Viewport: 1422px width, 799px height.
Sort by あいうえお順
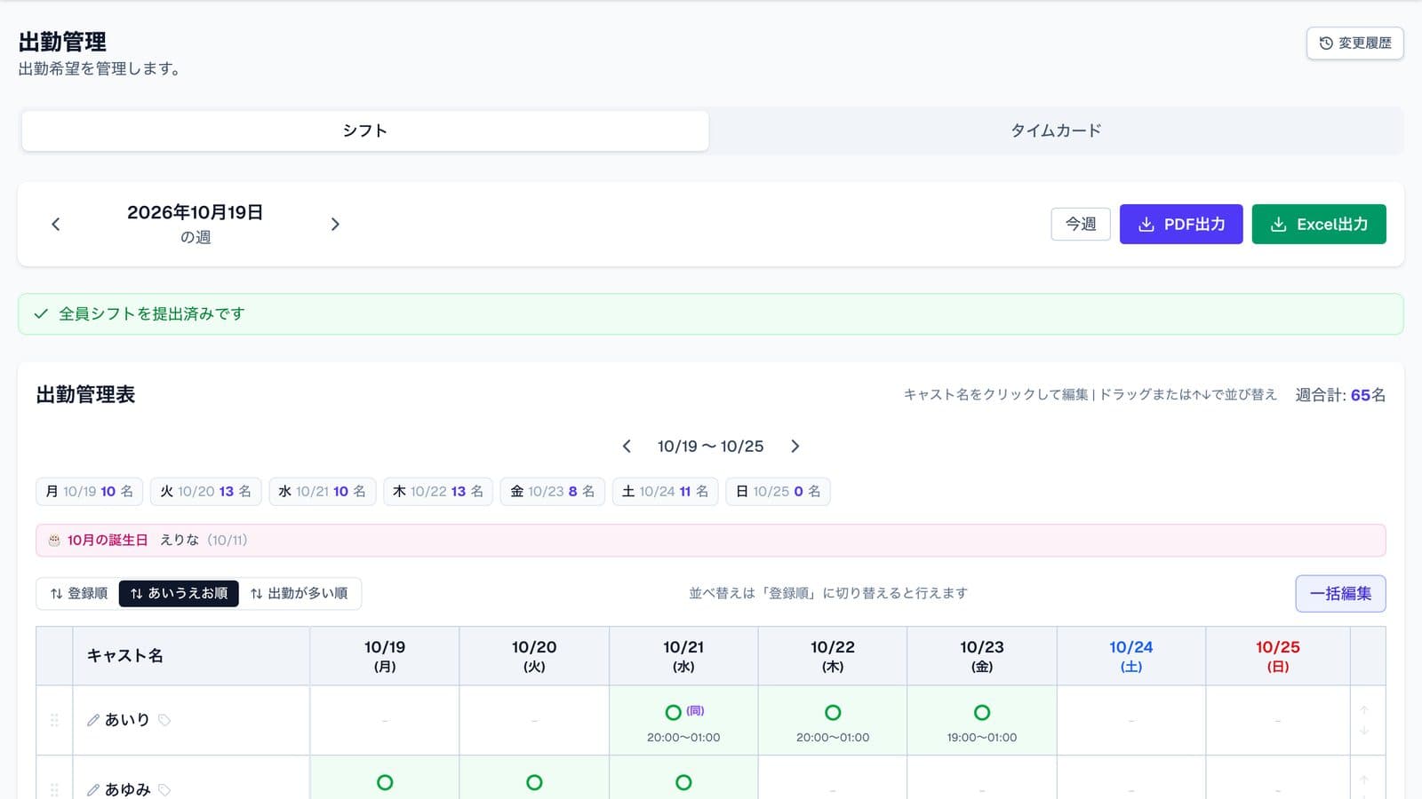click(179, 593)
